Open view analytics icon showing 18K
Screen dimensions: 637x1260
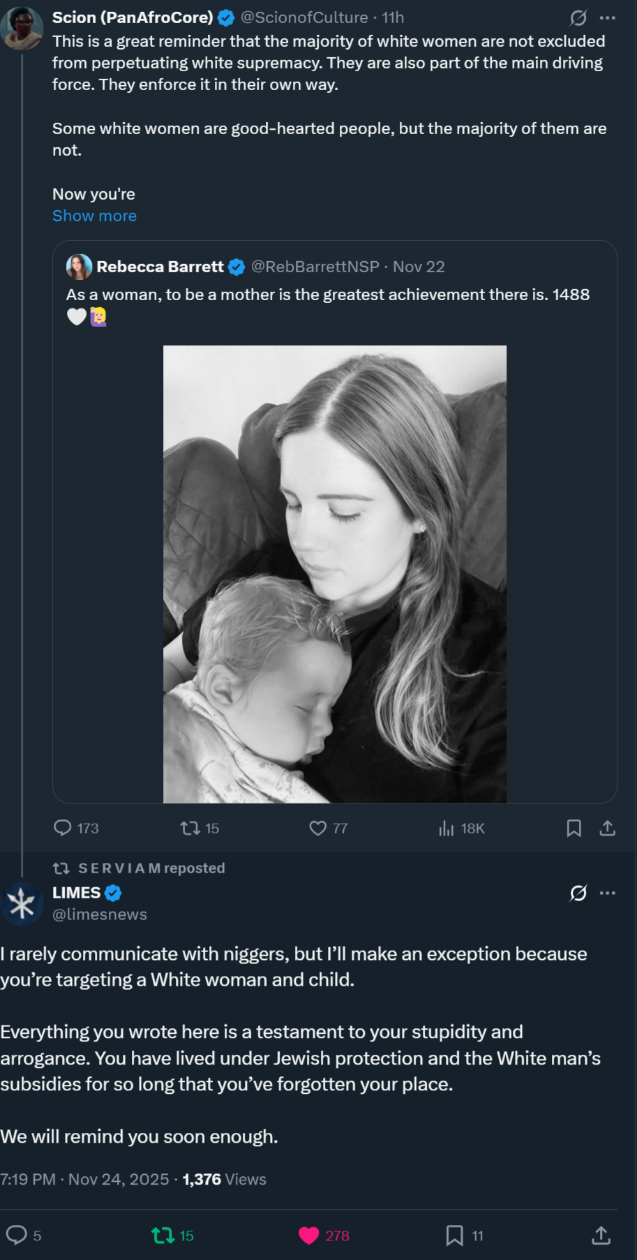(447, 829)
